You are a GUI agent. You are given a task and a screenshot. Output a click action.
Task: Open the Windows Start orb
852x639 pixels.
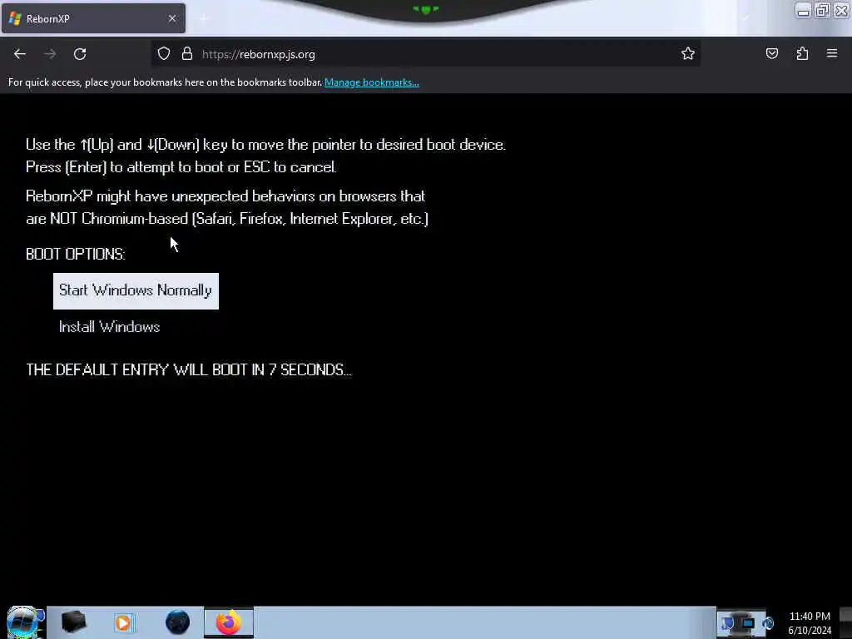coord(24,622)
